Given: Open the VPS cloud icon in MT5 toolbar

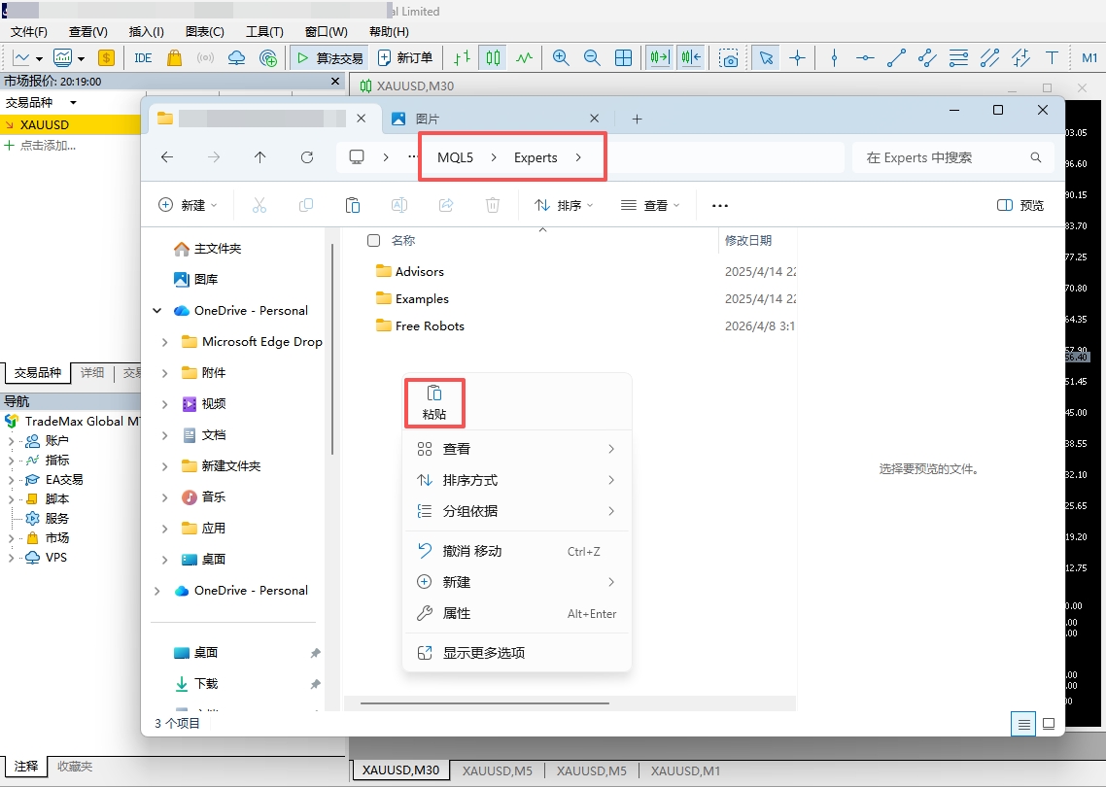Looking at the screenshot, I should (236, 58).
